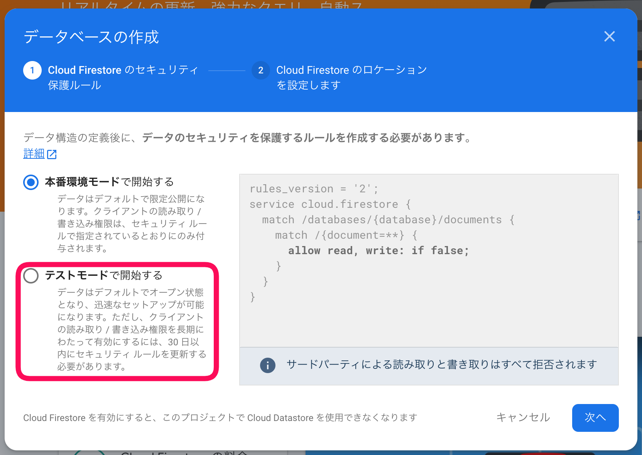Click the match /databases/{database}/documents line
The image size is (642, 455).
click(x=389, y=220)
